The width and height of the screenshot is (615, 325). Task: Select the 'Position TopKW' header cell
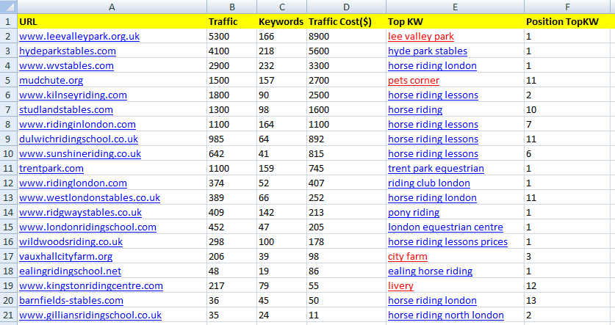[x=567, y=21]
